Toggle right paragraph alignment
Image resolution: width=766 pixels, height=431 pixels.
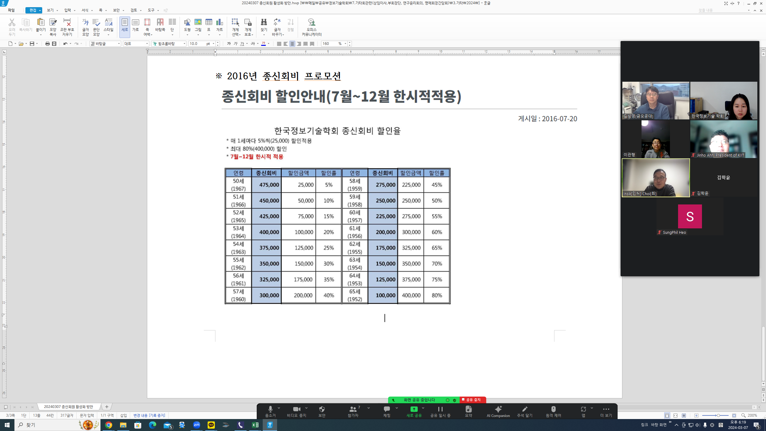point(299,44)
